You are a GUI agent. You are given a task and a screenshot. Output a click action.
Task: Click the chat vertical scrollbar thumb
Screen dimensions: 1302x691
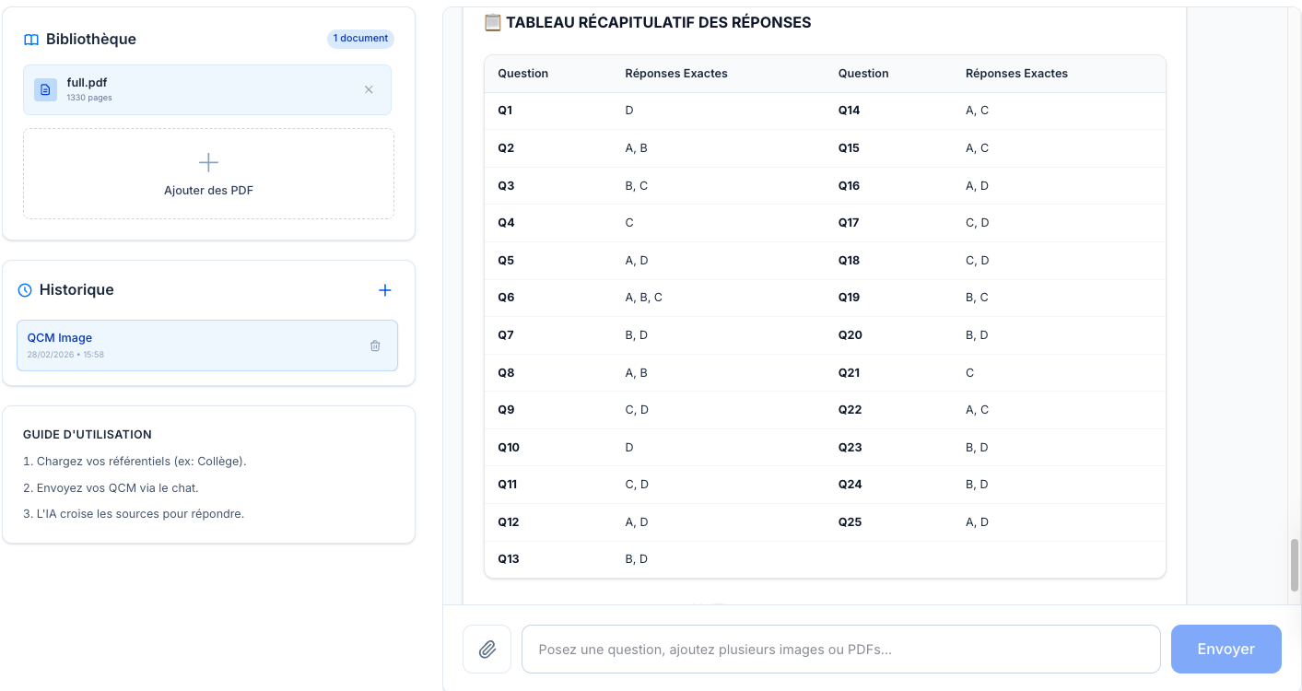pos(1295,565)
